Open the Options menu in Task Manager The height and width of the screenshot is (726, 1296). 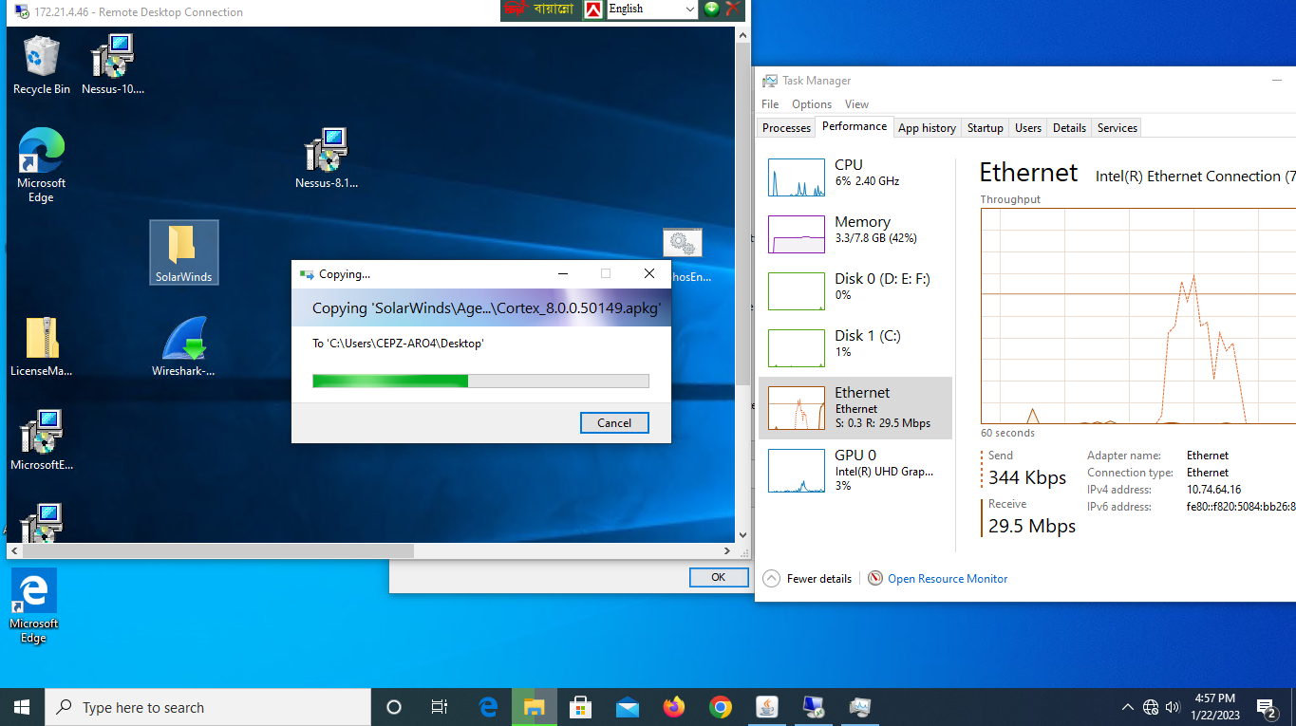coord(812,104)
